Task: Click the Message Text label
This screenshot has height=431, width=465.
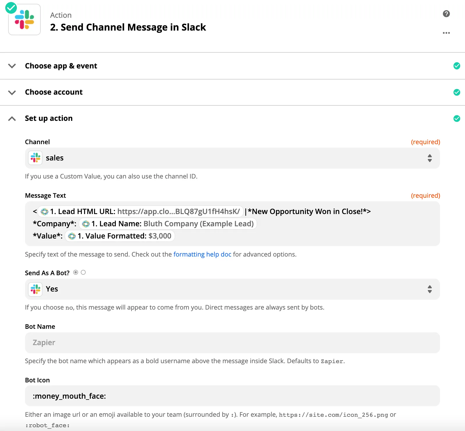Action: 45,195
